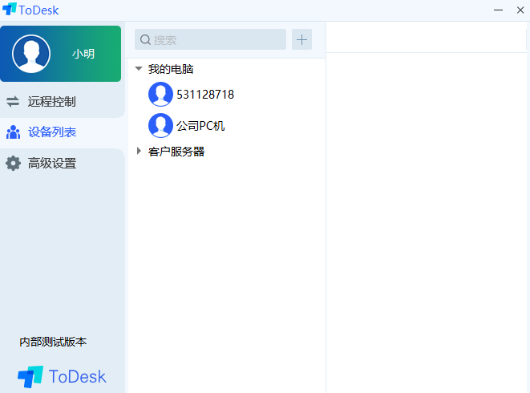Click the 远程控制 arrows icon
Screen dimensions: 530x393
[13, 102]
